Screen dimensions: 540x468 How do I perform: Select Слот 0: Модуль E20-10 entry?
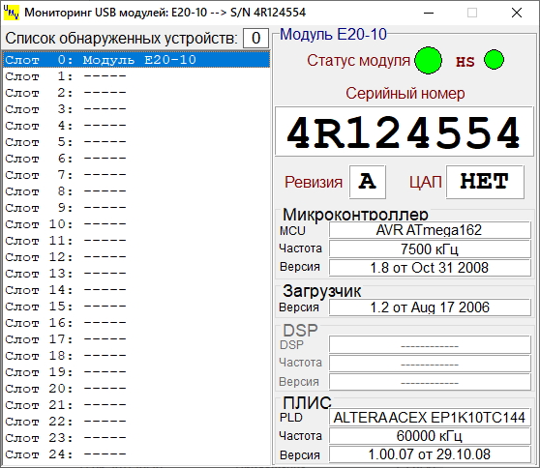point(136,60)
